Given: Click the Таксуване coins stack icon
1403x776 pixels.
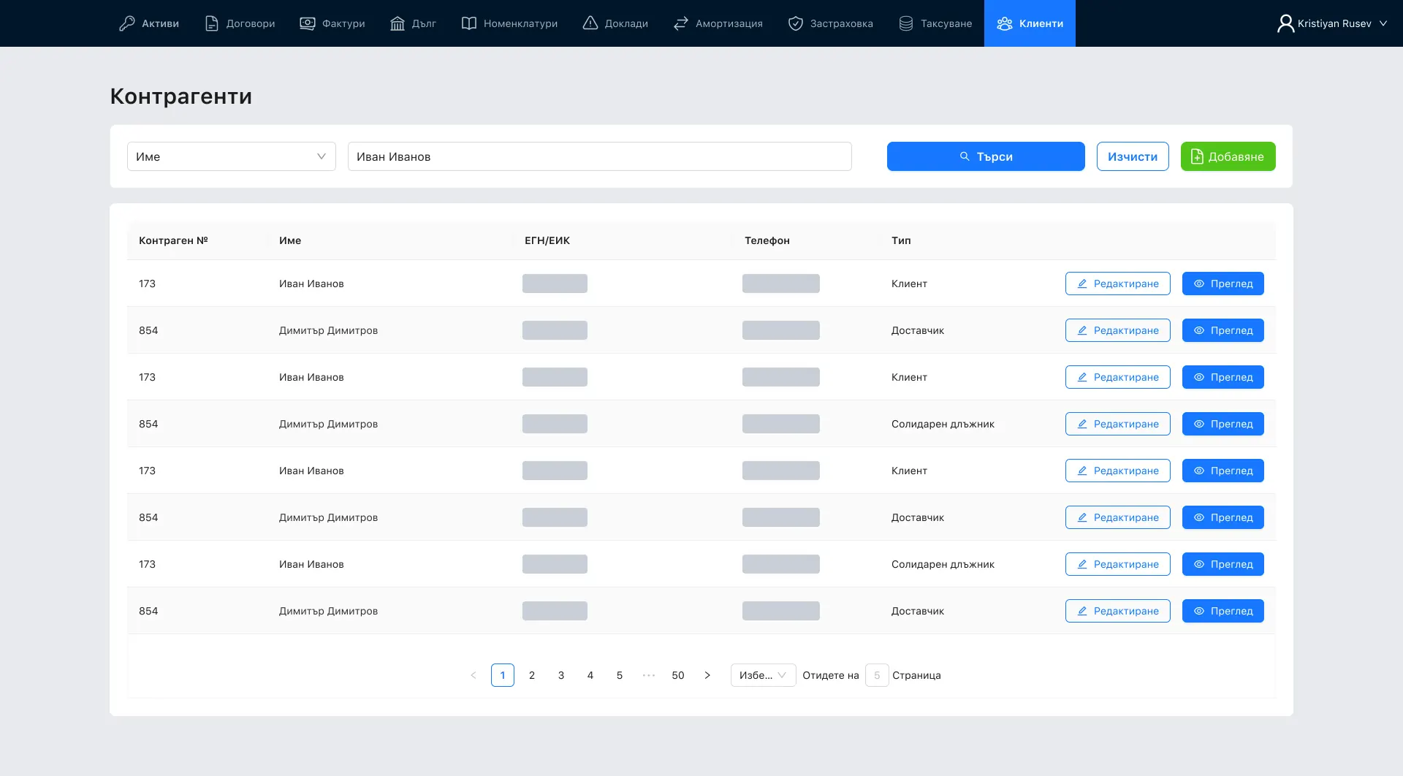Looking at the screenshot, I should 906,23.
